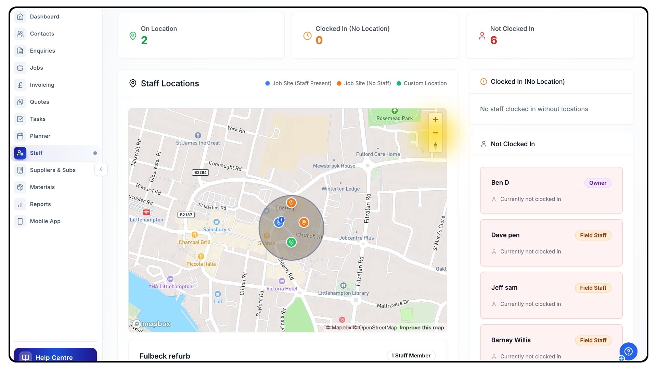Navigate to Reports in the sidebar
Viewport: 657px width, 369px height.
[40, 204]
